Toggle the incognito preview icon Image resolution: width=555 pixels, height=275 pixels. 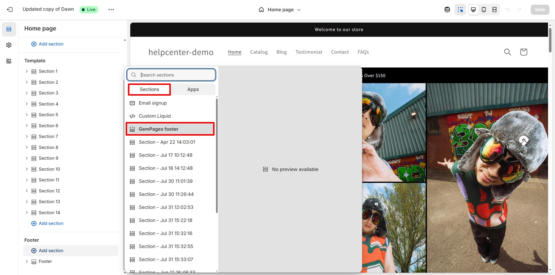[447, 9]
